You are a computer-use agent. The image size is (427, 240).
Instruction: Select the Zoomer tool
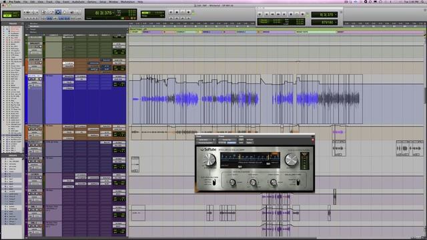point(43,12)
